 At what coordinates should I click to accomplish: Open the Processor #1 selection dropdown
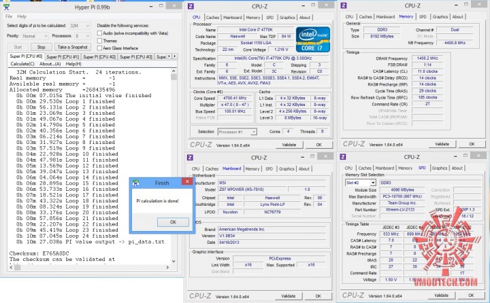pos(238,132)
